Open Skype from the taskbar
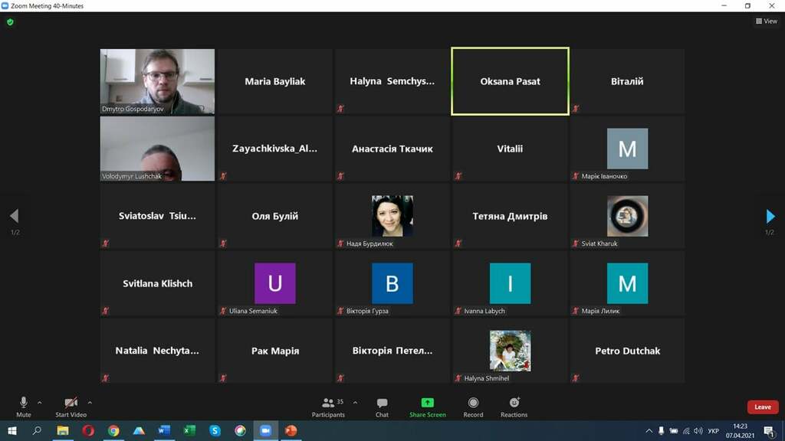Screen dimensions: 785x441 [x=215, y=430]
